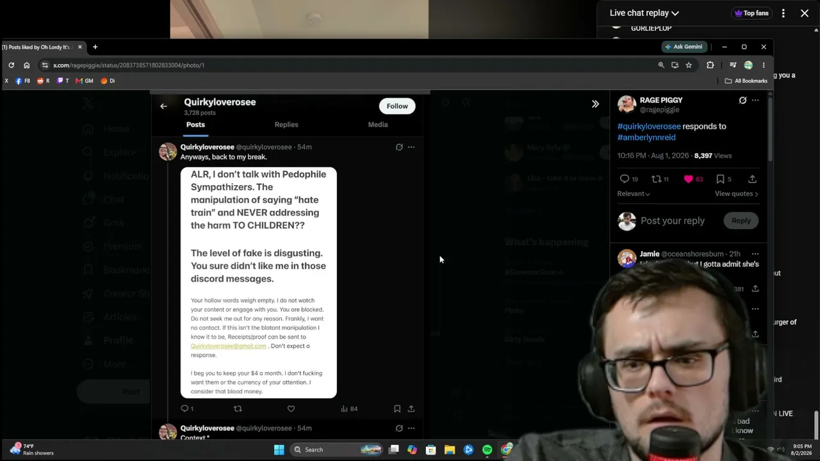
Task: Click the Reply button
Action: pyautogui.click(x=741, y=221)
